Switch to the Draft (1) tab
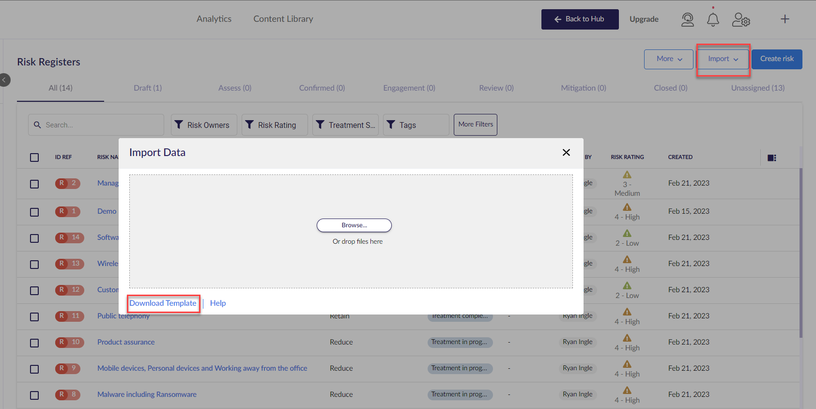Screen dimensions: 816x409 tap(148, 88)
